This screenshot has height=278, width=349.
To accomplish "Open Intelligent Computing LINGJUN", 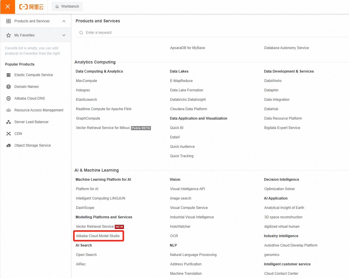I will (x=100, y=198).
